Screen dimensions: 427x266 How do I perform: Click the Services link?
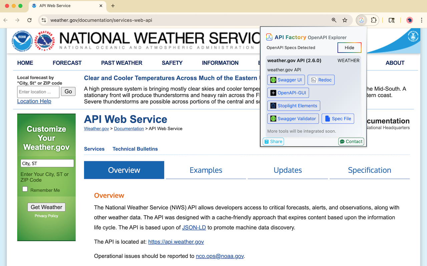94,149
